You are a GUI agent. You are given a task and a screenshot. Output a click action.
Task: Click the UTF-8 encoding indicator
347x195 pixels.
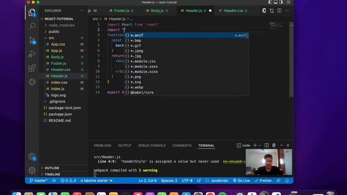point(187,180)
